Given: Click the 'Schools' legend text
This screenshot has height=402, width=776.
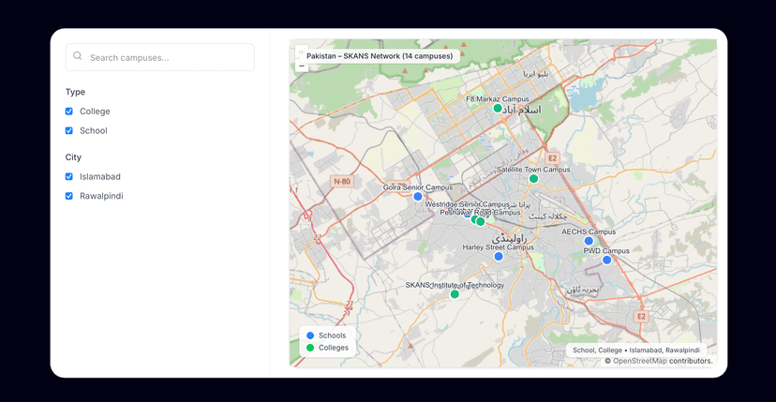Looking at the screenshot, I should (x=332, y=335).
